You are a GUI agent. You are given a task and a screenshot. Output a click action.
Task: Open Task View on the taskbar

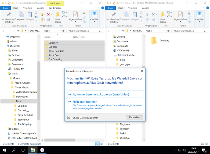(23, 150)
